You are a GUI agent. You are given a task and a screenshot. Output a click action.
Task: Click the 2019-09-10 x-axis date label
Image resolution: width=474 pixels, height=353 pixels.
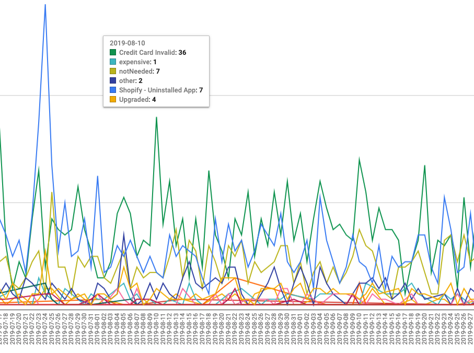(x=359, y=327)
